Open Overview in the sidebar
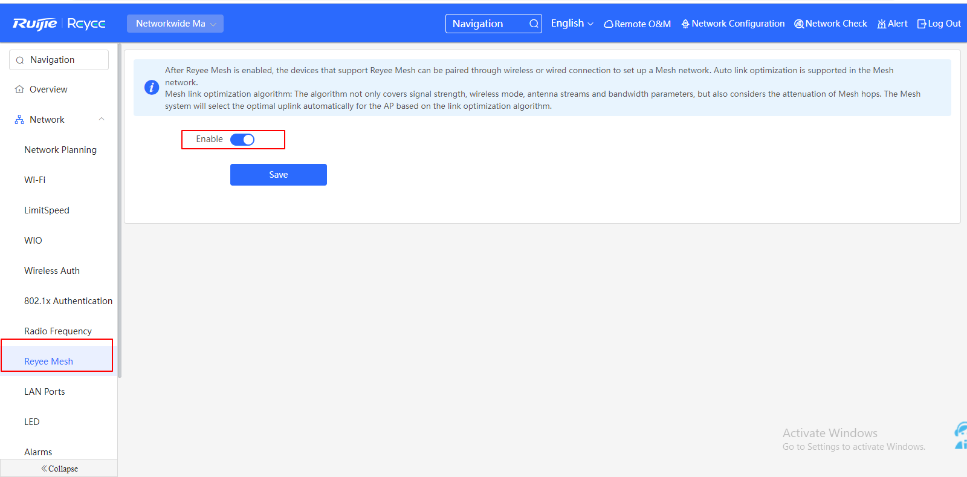This screenshot has height=477, width=967. [x=48, y=89]
